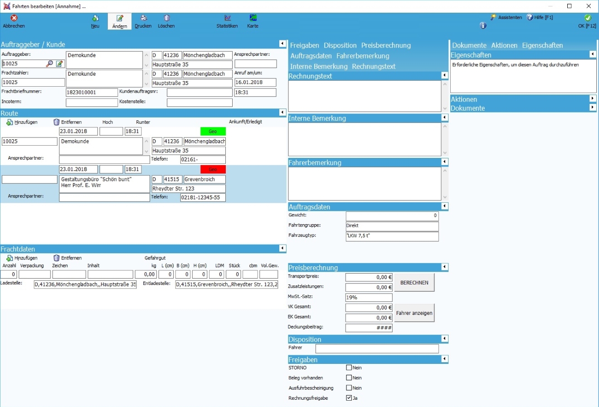The width and height of the screenshot is (599, 407).
Task: Jump to Interne Bemerkung in the section links
Action: (x=319, y=66)
